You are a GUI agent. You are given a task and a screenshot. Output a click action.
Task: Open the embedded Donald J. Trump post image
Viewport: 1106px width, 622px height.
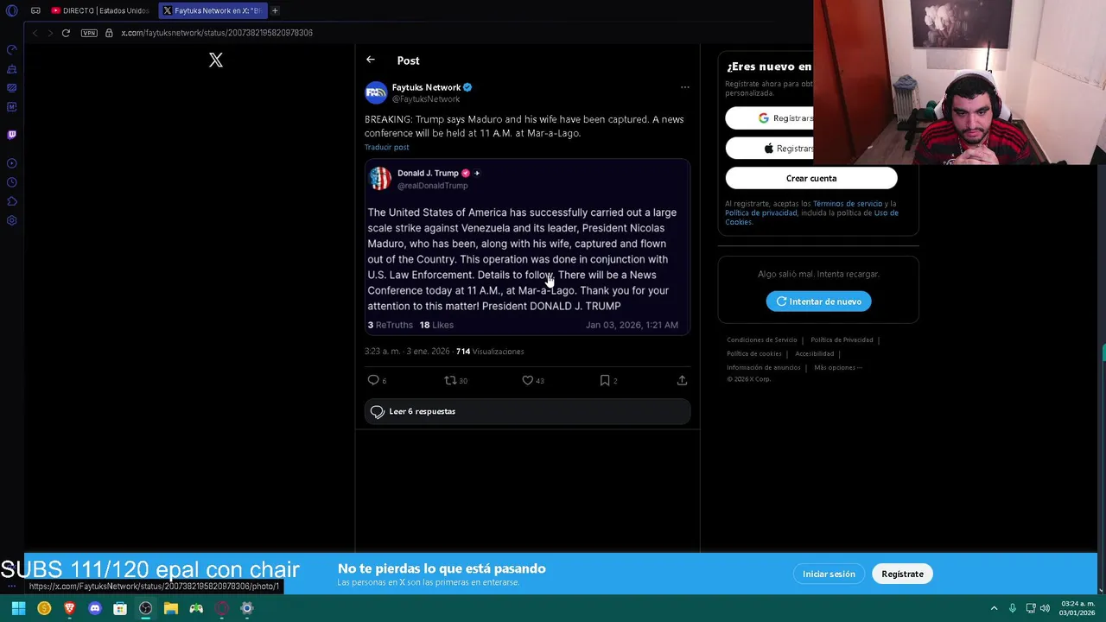pos(527,248)
